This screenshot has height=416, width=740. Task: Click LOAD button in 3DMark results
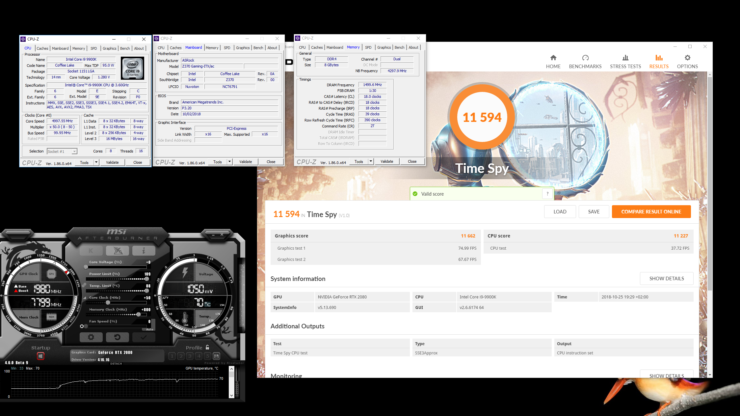[560, 211]
